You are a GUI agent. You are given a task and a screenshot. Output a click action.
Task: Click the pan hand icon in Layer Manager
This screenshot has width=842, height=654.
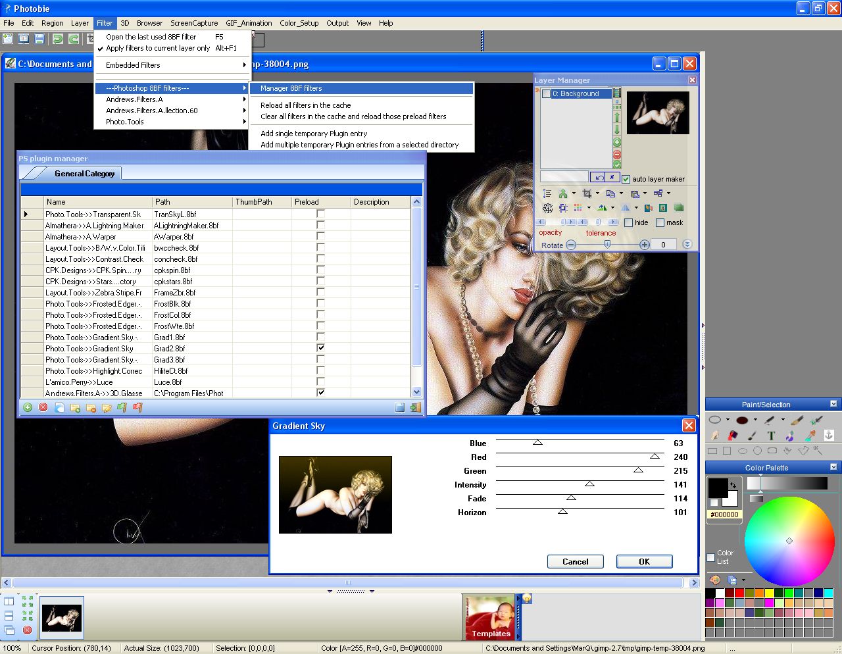click(x=547, y=208)
